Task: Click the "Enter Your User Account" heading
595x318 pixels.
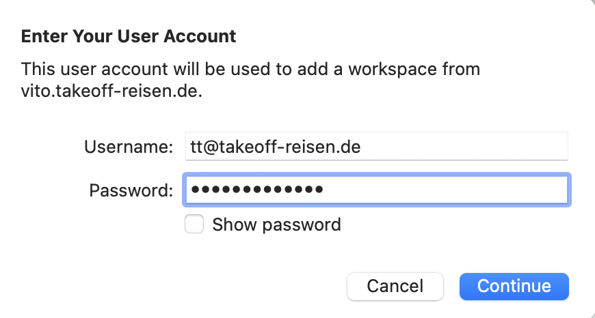Action: pos(129,36)
